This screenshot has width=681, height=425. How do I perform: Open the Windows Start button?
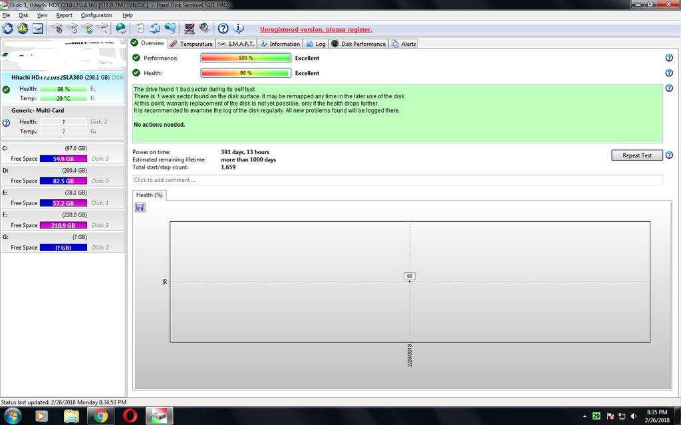(x=12, y=416)
